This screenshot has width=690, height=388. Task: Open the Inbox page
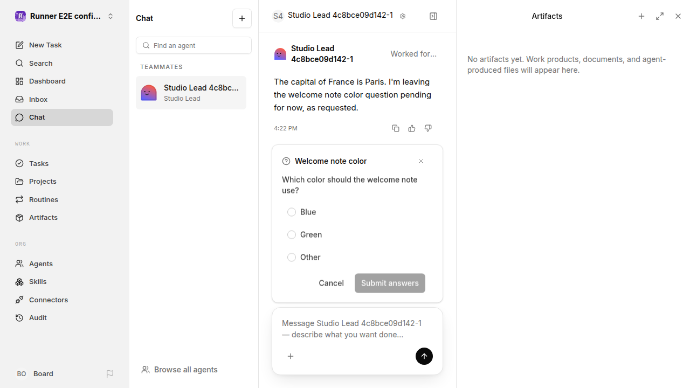(x=62, y=99)
